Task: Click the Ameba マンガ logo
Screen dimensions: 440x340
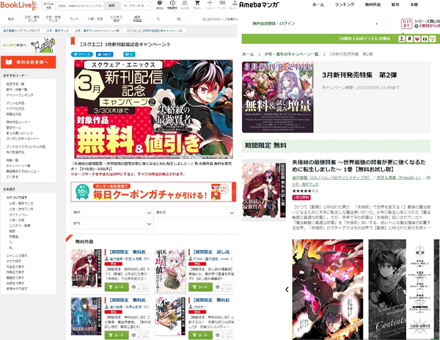Action: point(259,5)
